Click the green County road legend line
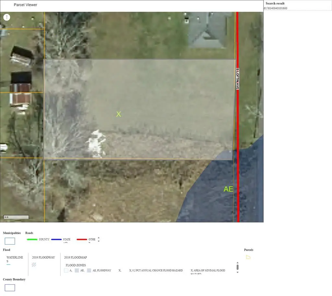332x296 pixels. (31, 239)
